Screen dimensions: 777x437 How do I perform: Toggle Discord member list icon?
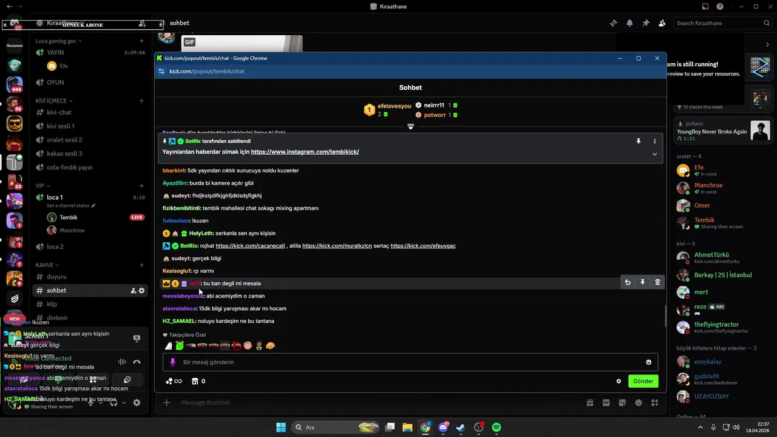[x=662, y=23]
